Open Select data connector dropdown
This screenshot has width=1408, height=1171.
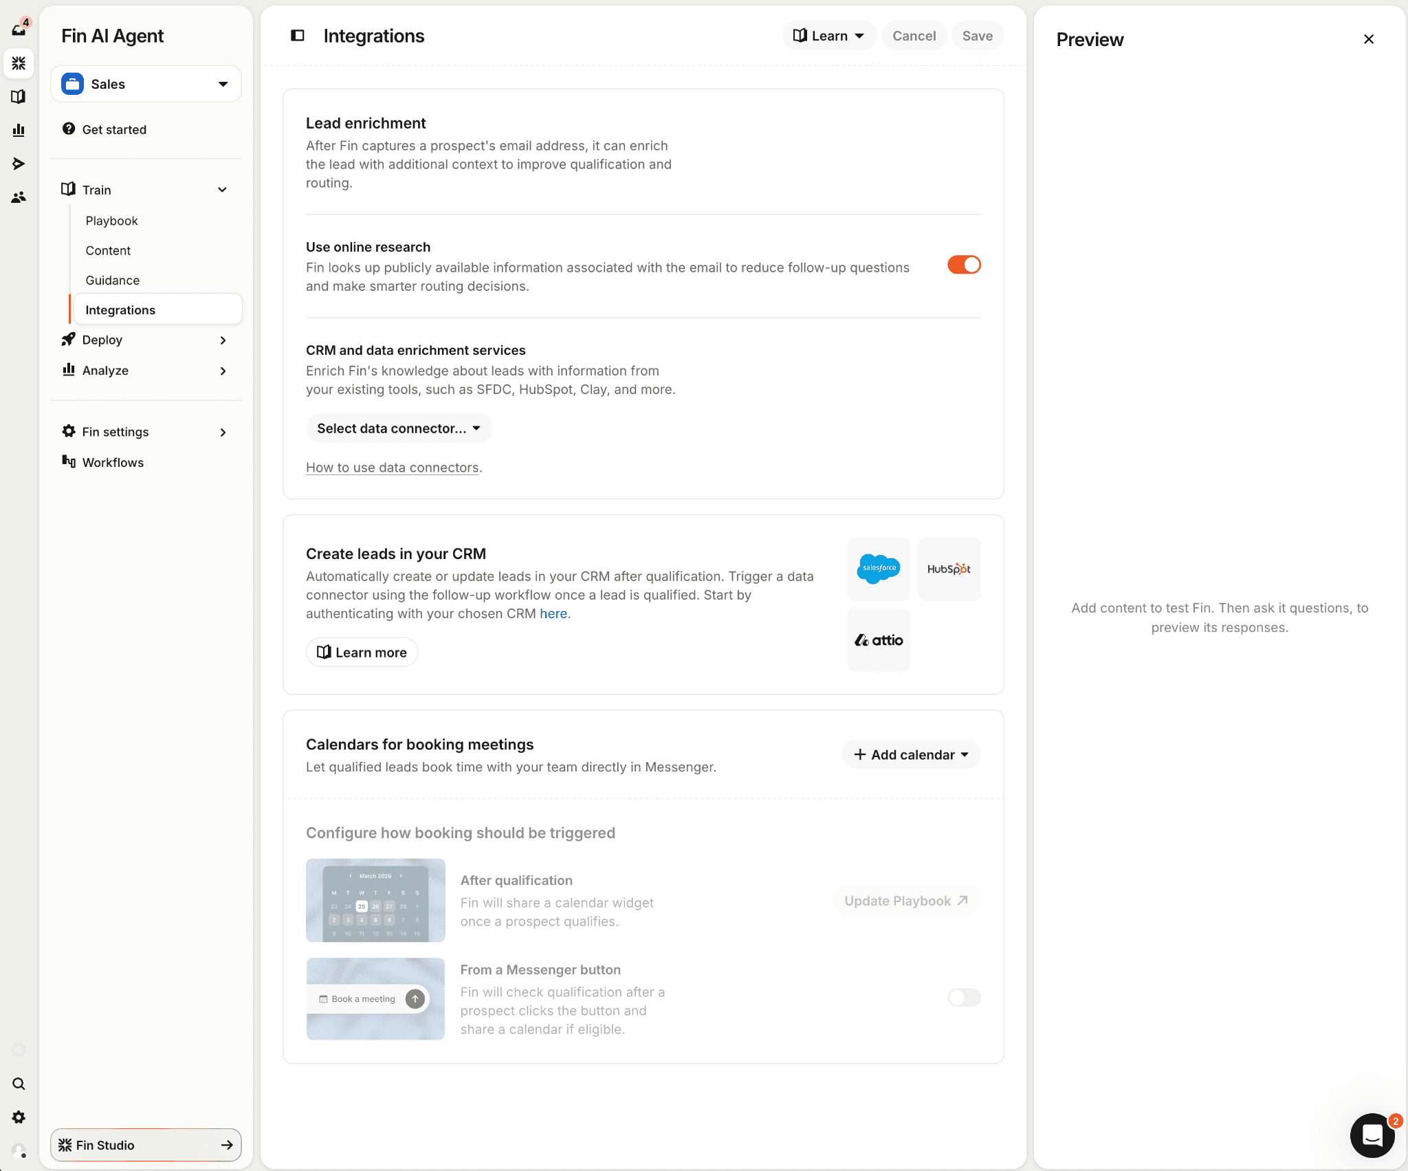pyautogui.click(x=399, y=428)
